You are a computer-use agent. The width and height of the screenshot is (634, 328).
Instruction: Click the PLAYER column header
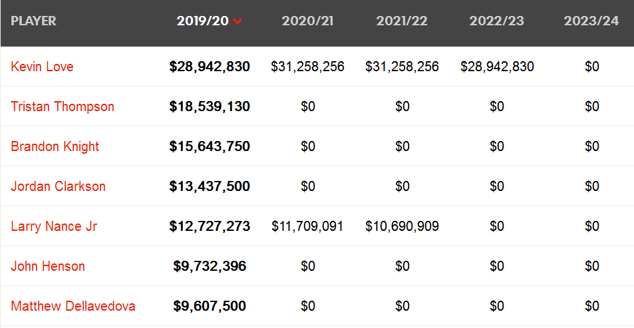tap(33, 21)
